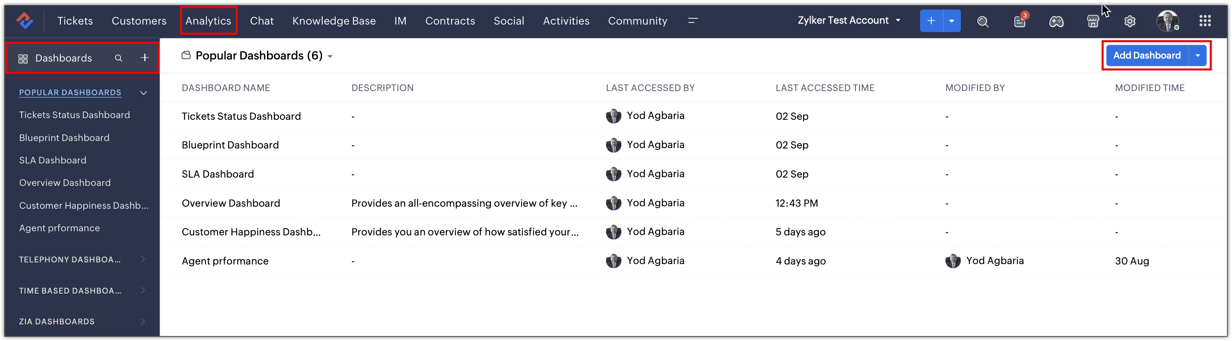Open SLA Dashboard from table
The height and width of the screenshot is (341, 1232).
pyautogui.click(x=218, y=174)
